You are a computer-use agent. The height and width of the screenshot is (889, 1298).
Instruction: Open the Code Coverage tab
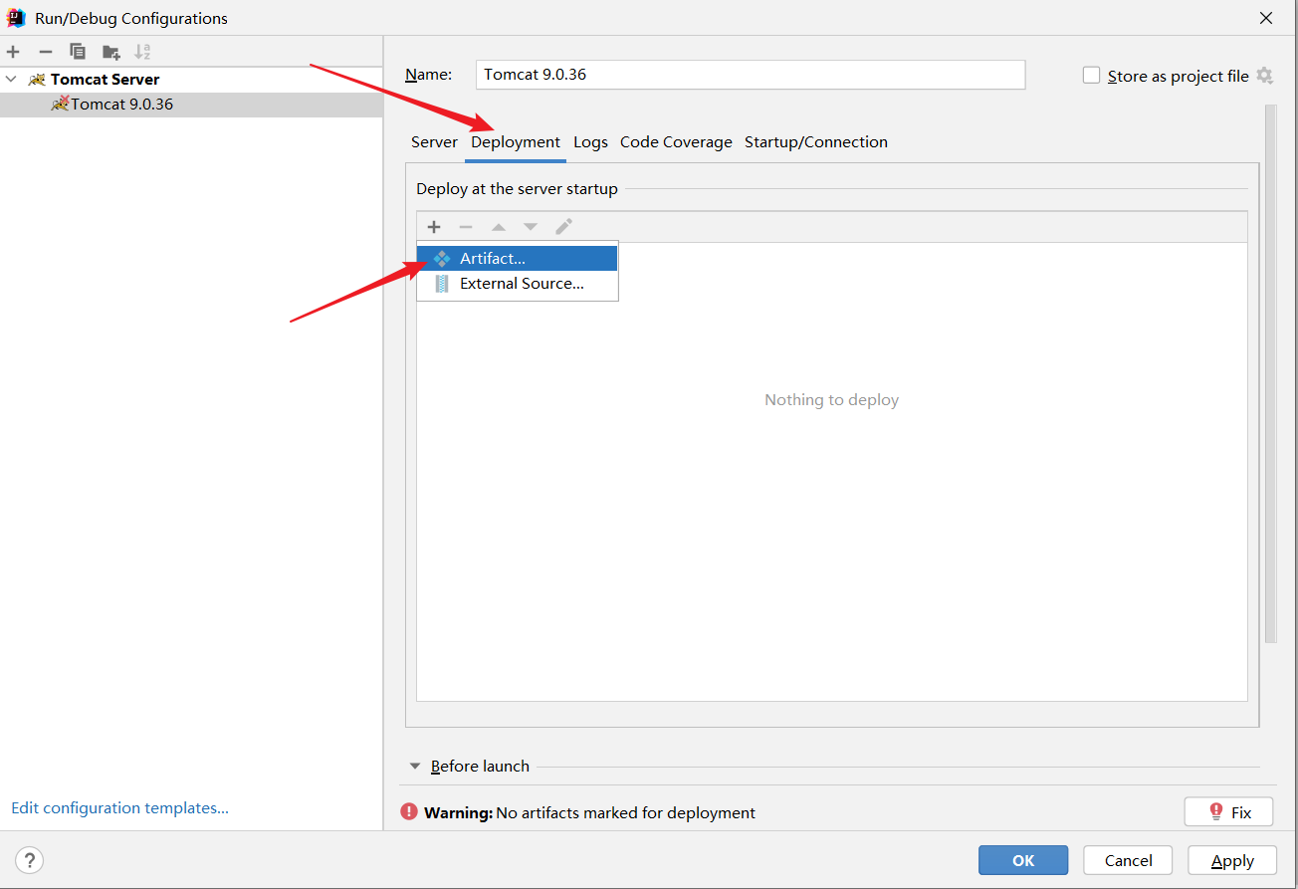pyautogui.click(x=676, y=142)
